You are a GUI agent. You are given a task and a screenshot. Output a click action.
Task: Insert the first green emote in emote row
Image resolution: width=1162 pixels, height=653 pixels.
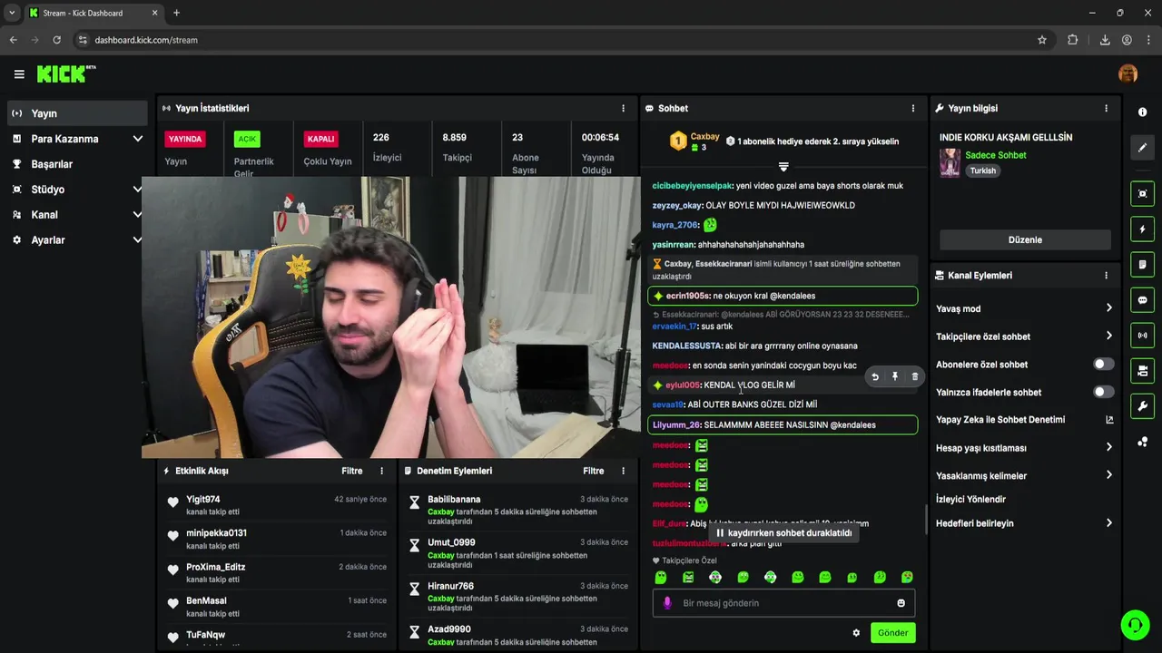pos(661,578)
